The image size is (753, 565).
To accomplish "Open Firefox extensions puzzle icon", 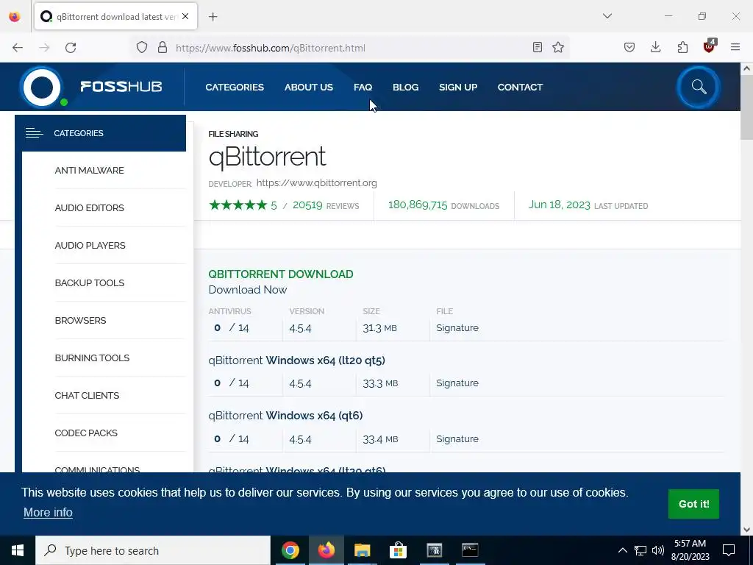I will [x=682, y=47].
